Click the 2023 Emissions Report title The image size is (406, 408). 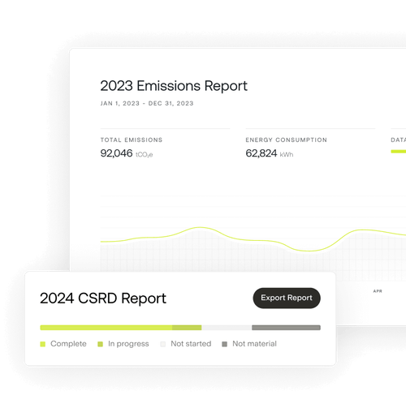click(x=174, y=86)
